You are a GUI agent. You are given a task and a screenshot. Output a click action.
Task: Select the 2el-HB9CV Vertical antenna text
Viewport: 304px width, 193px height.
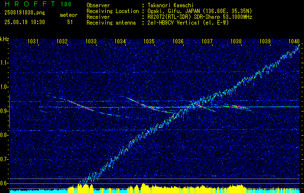pos(188,23)
